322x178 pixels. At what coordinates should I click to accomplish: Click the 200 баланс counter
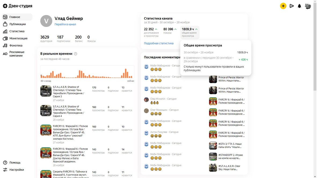pos(79,39)
